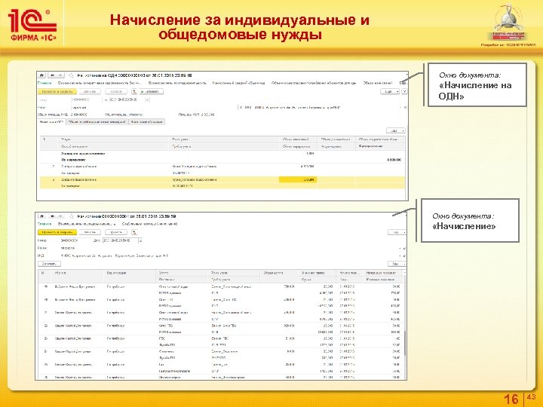Open the Еще dropdown in the upper window header toolbar
Screen dimensions: 543x407
point(390,91)
